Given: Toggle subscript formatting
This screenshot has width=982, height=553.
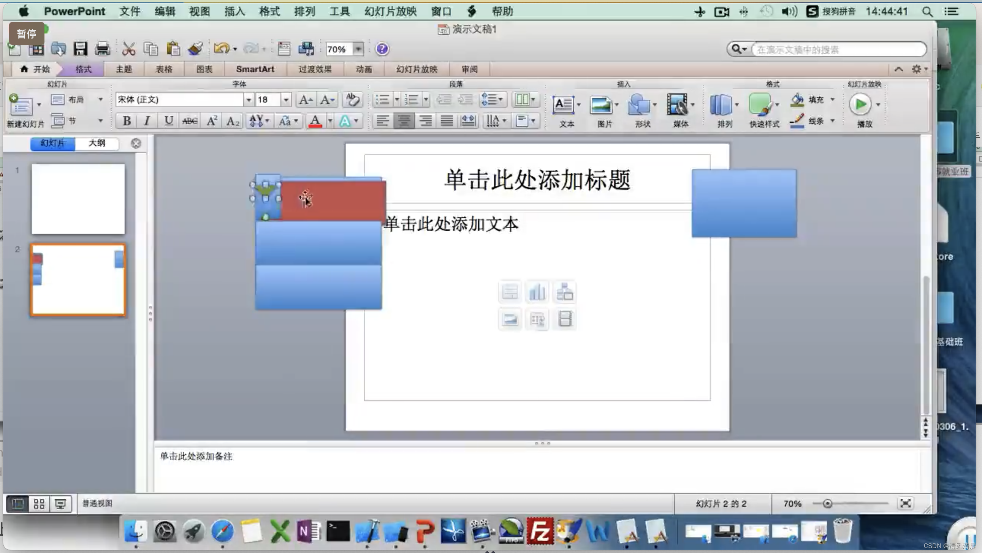Looking at the screenshot, I should coord(233,121).
